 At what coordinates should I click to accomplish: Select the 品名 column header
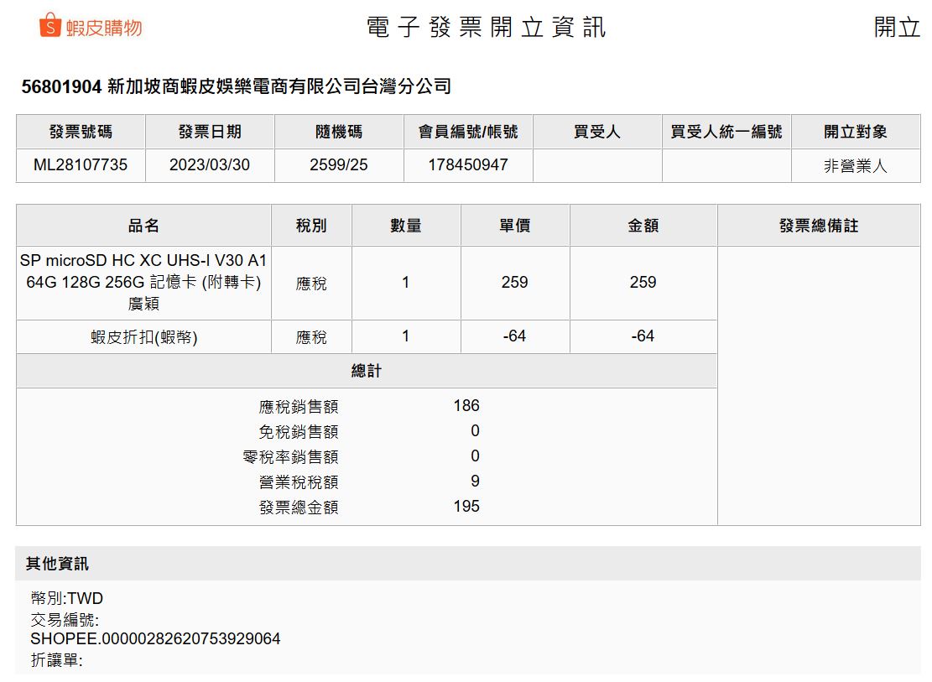pyautogui.click(x=143, y=226)
